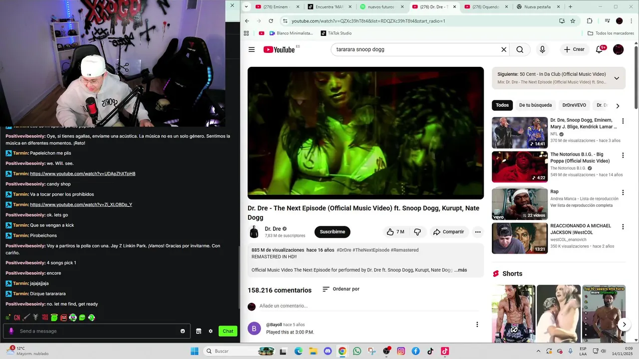
Task: Open the YouTube account avatar menu
Action: (x=618, y=49)
